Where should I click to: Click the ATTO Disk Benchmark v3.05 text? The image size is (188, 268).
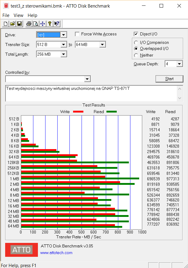[x=67, y=246]
